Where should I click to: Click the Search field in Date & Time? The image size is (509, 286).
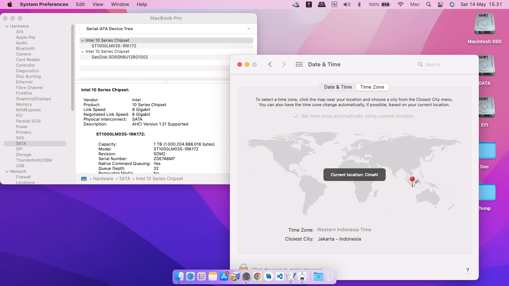444,64
